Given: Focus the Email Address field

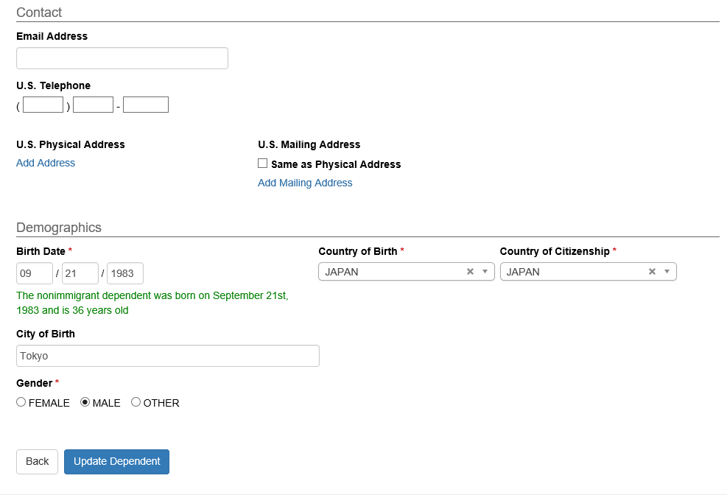Looking at the screenshot, I should click(x=122, y=58).
